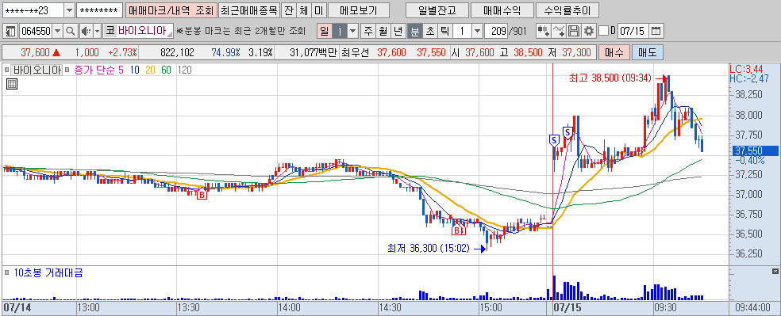Open the candlestick chart settings icon

tap(543, 31)
